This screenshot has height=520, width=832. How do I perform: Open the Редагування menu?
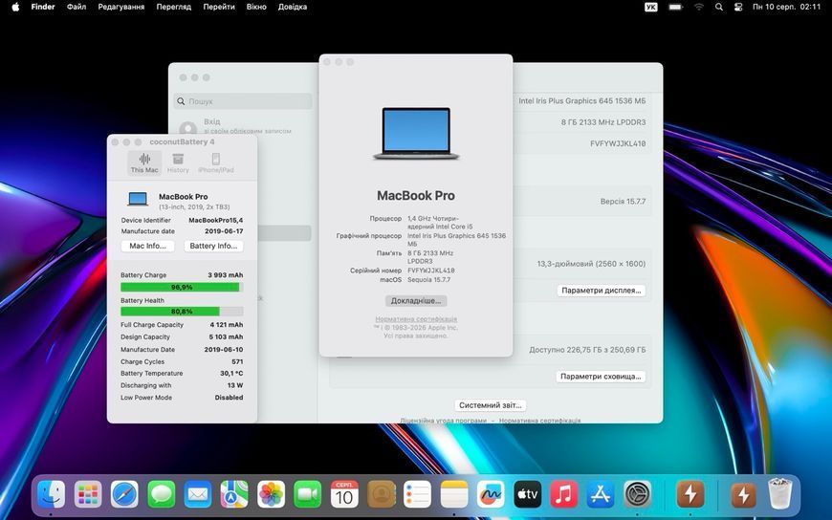121,7
